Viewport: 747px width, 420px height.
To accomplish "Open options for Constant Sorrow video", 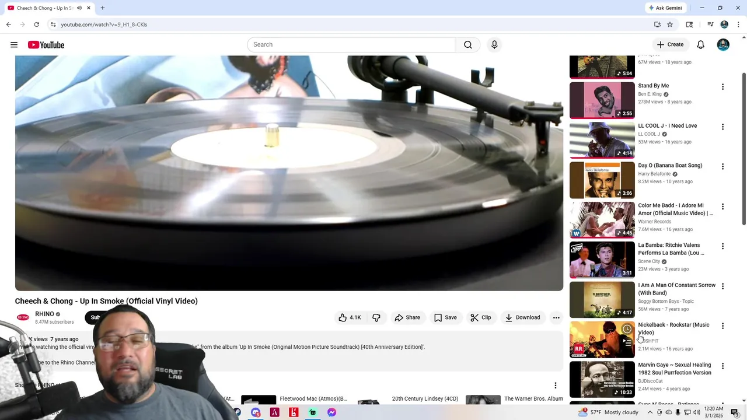I will tap(722, 286).
